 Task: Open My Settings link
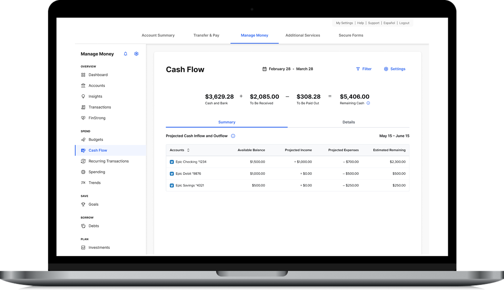pos(344,23)
